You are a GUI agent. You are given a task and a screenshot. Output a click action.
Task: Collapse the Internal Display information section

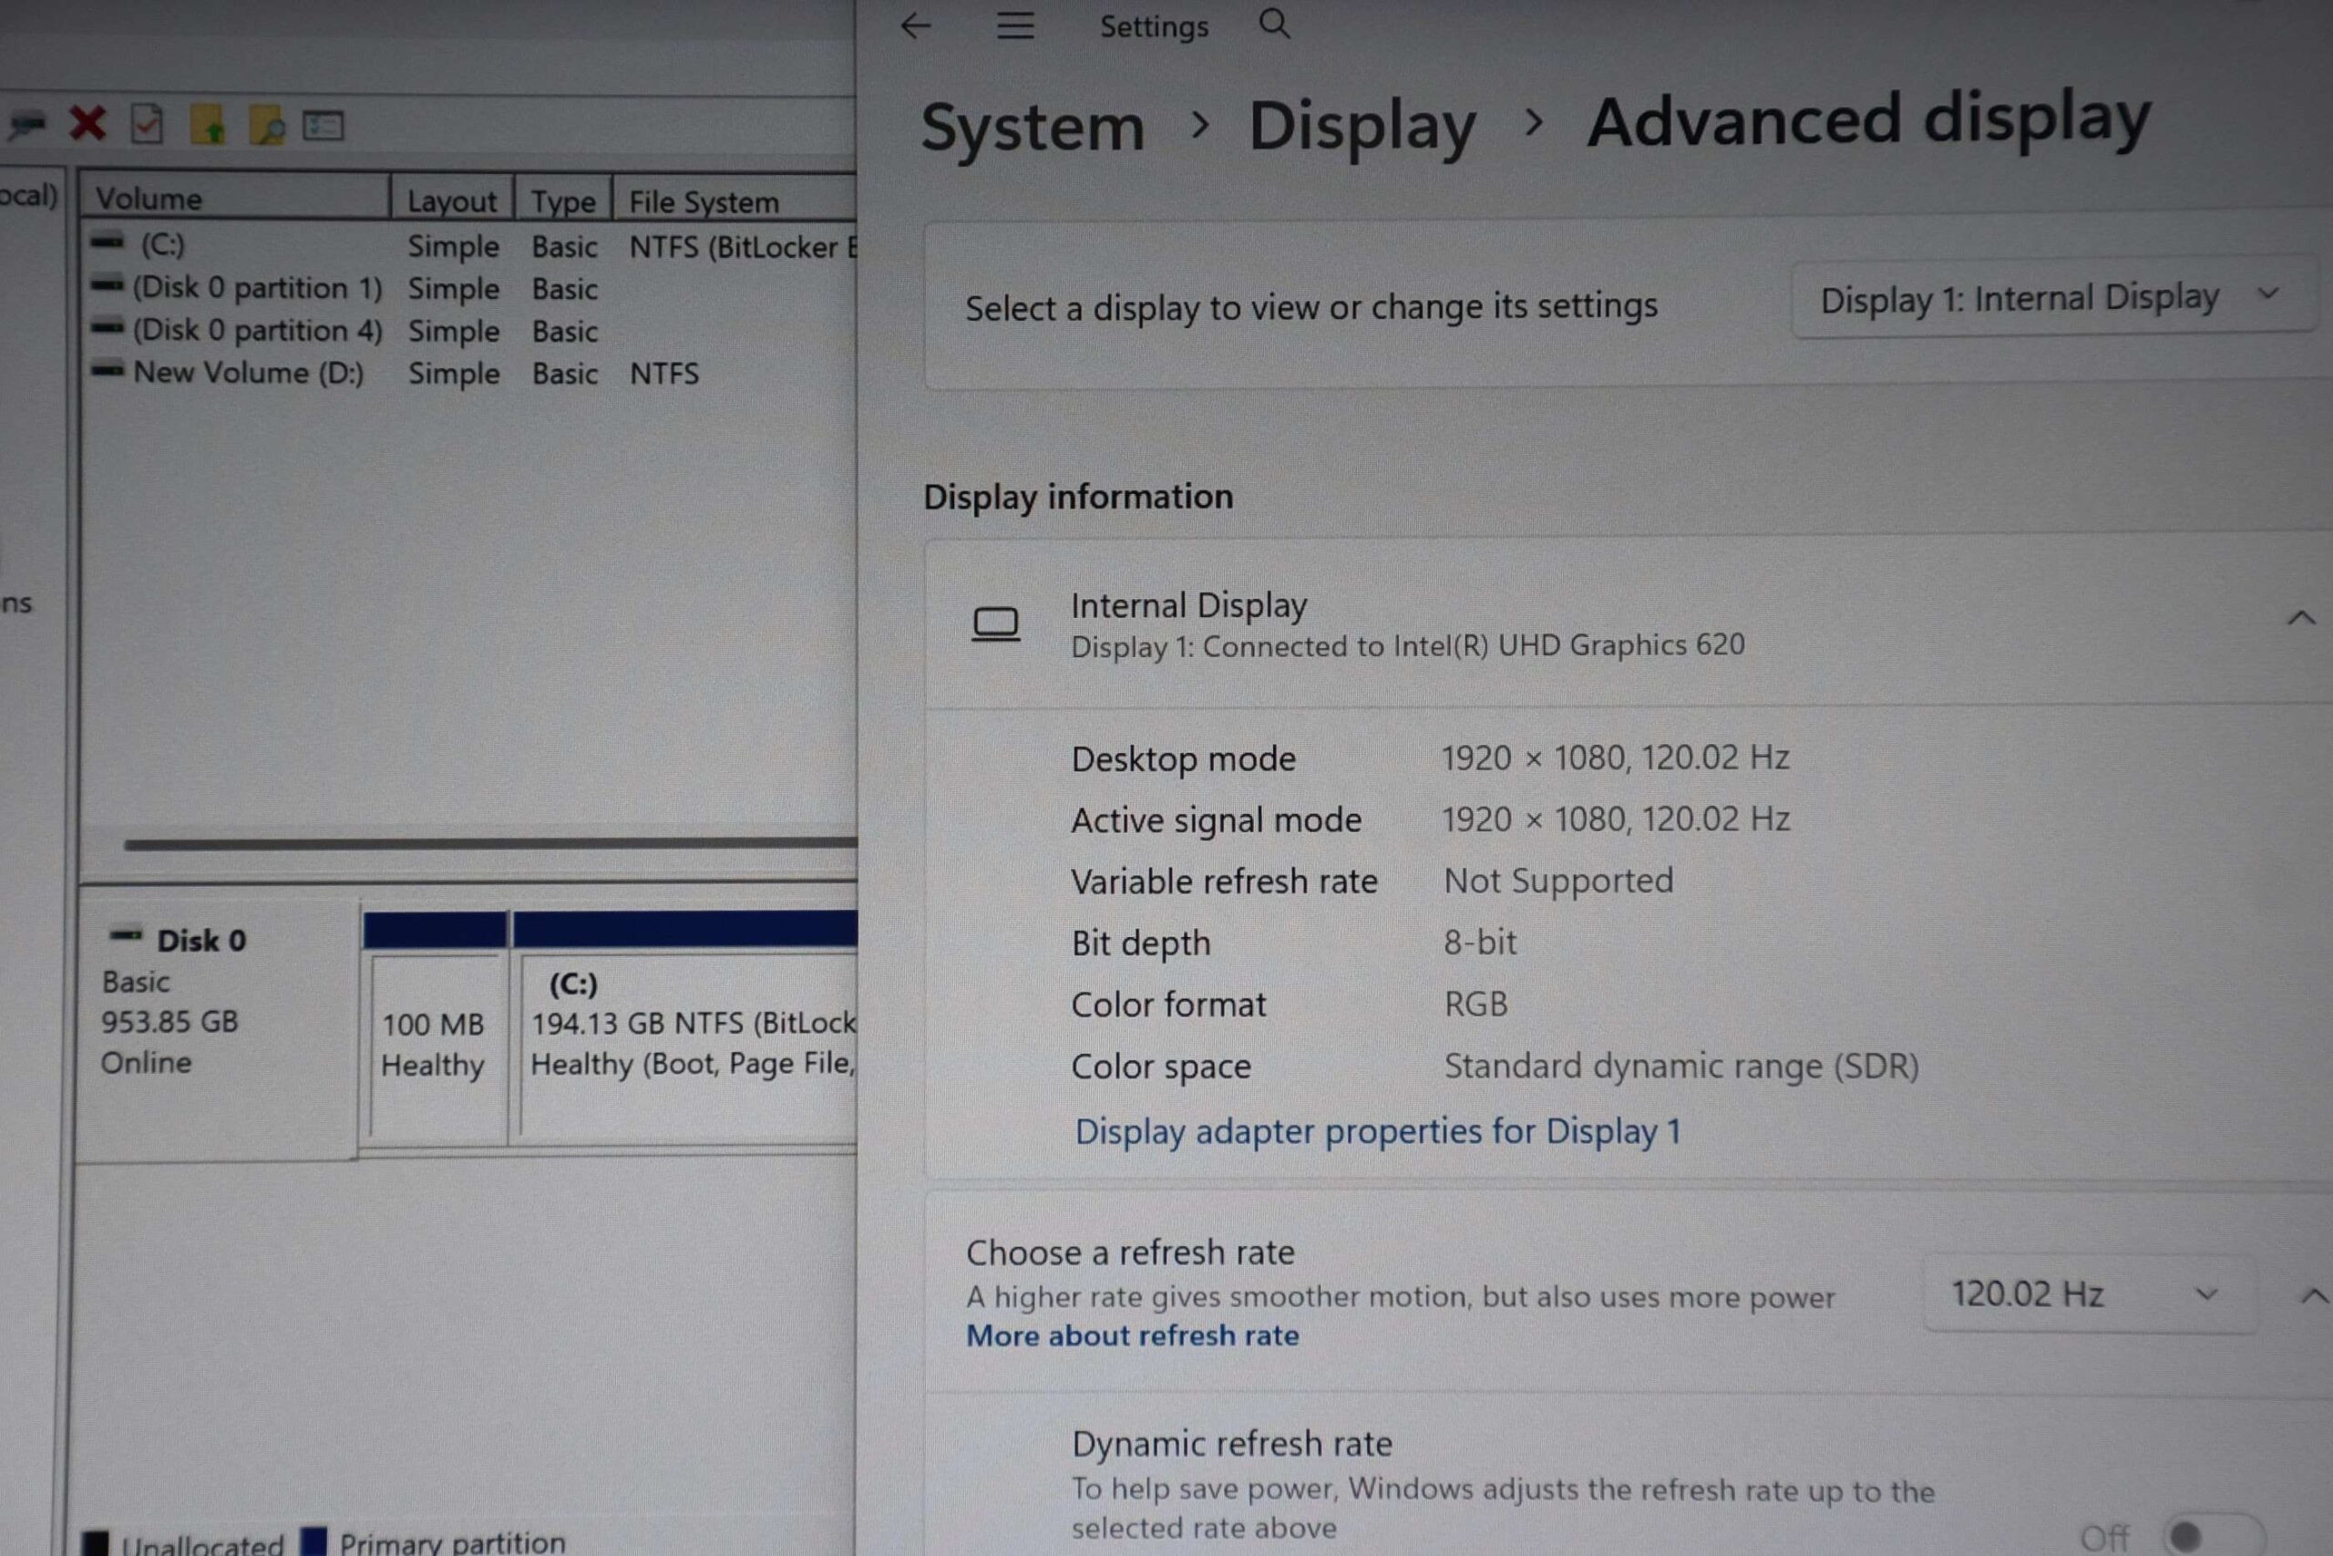point(2301,618)
